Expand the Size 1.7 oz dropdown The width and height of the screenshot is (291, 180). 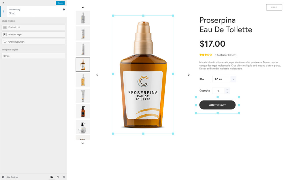tap(224, 79)
